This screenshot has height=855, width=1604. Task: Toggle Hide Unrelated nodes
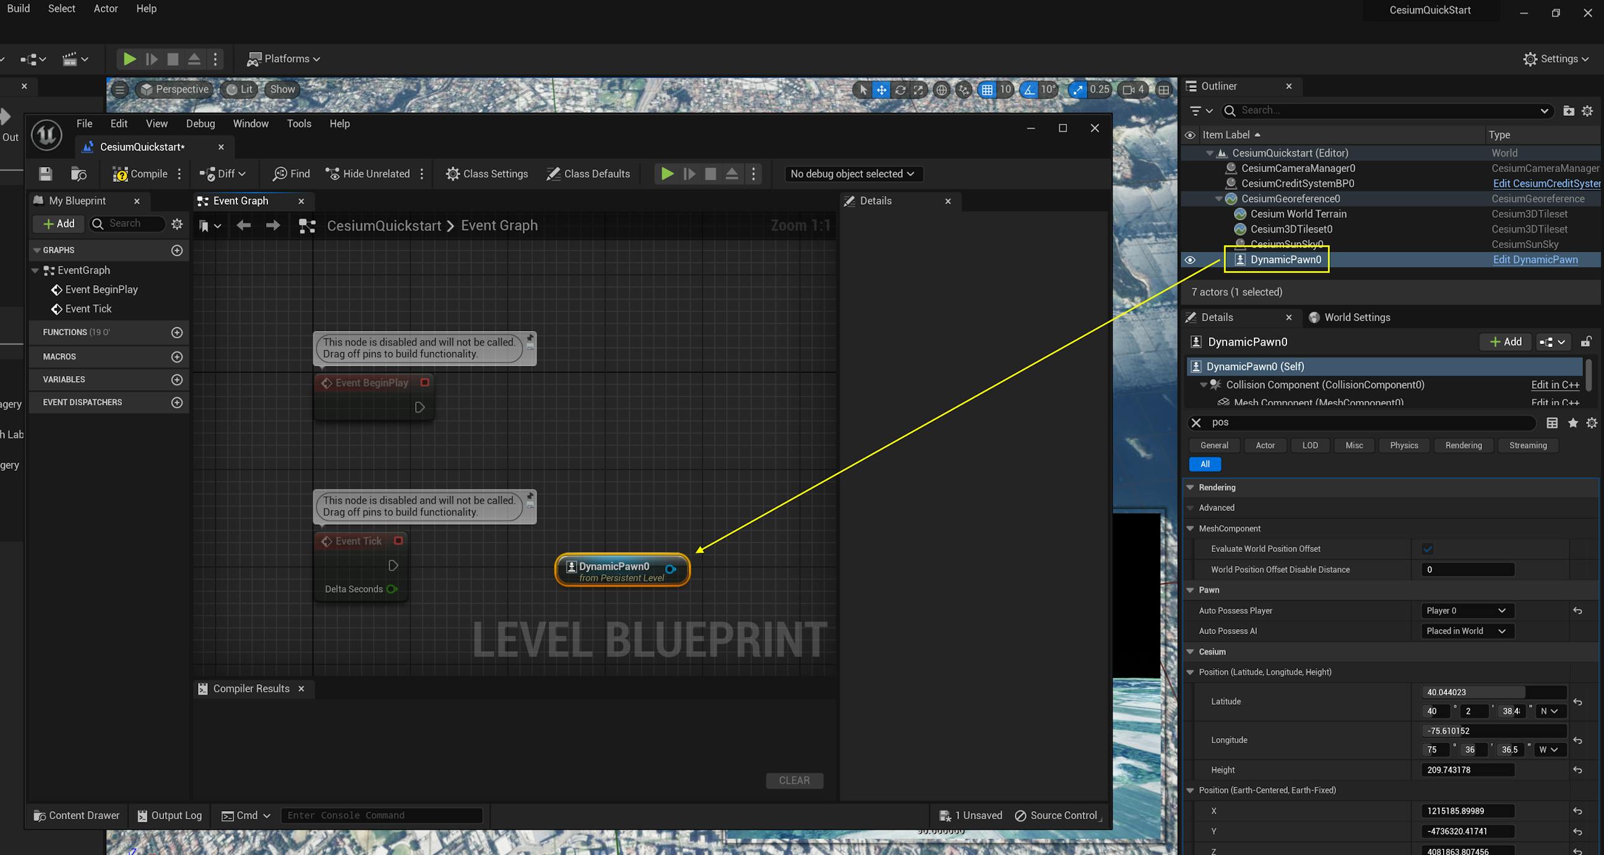coord(368,174)
